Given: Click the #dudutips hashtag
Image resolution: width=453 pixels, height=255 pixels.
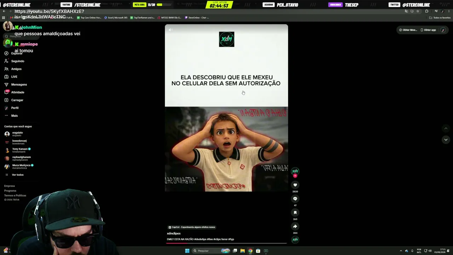Looking at the screenshot, I should 200,239.
